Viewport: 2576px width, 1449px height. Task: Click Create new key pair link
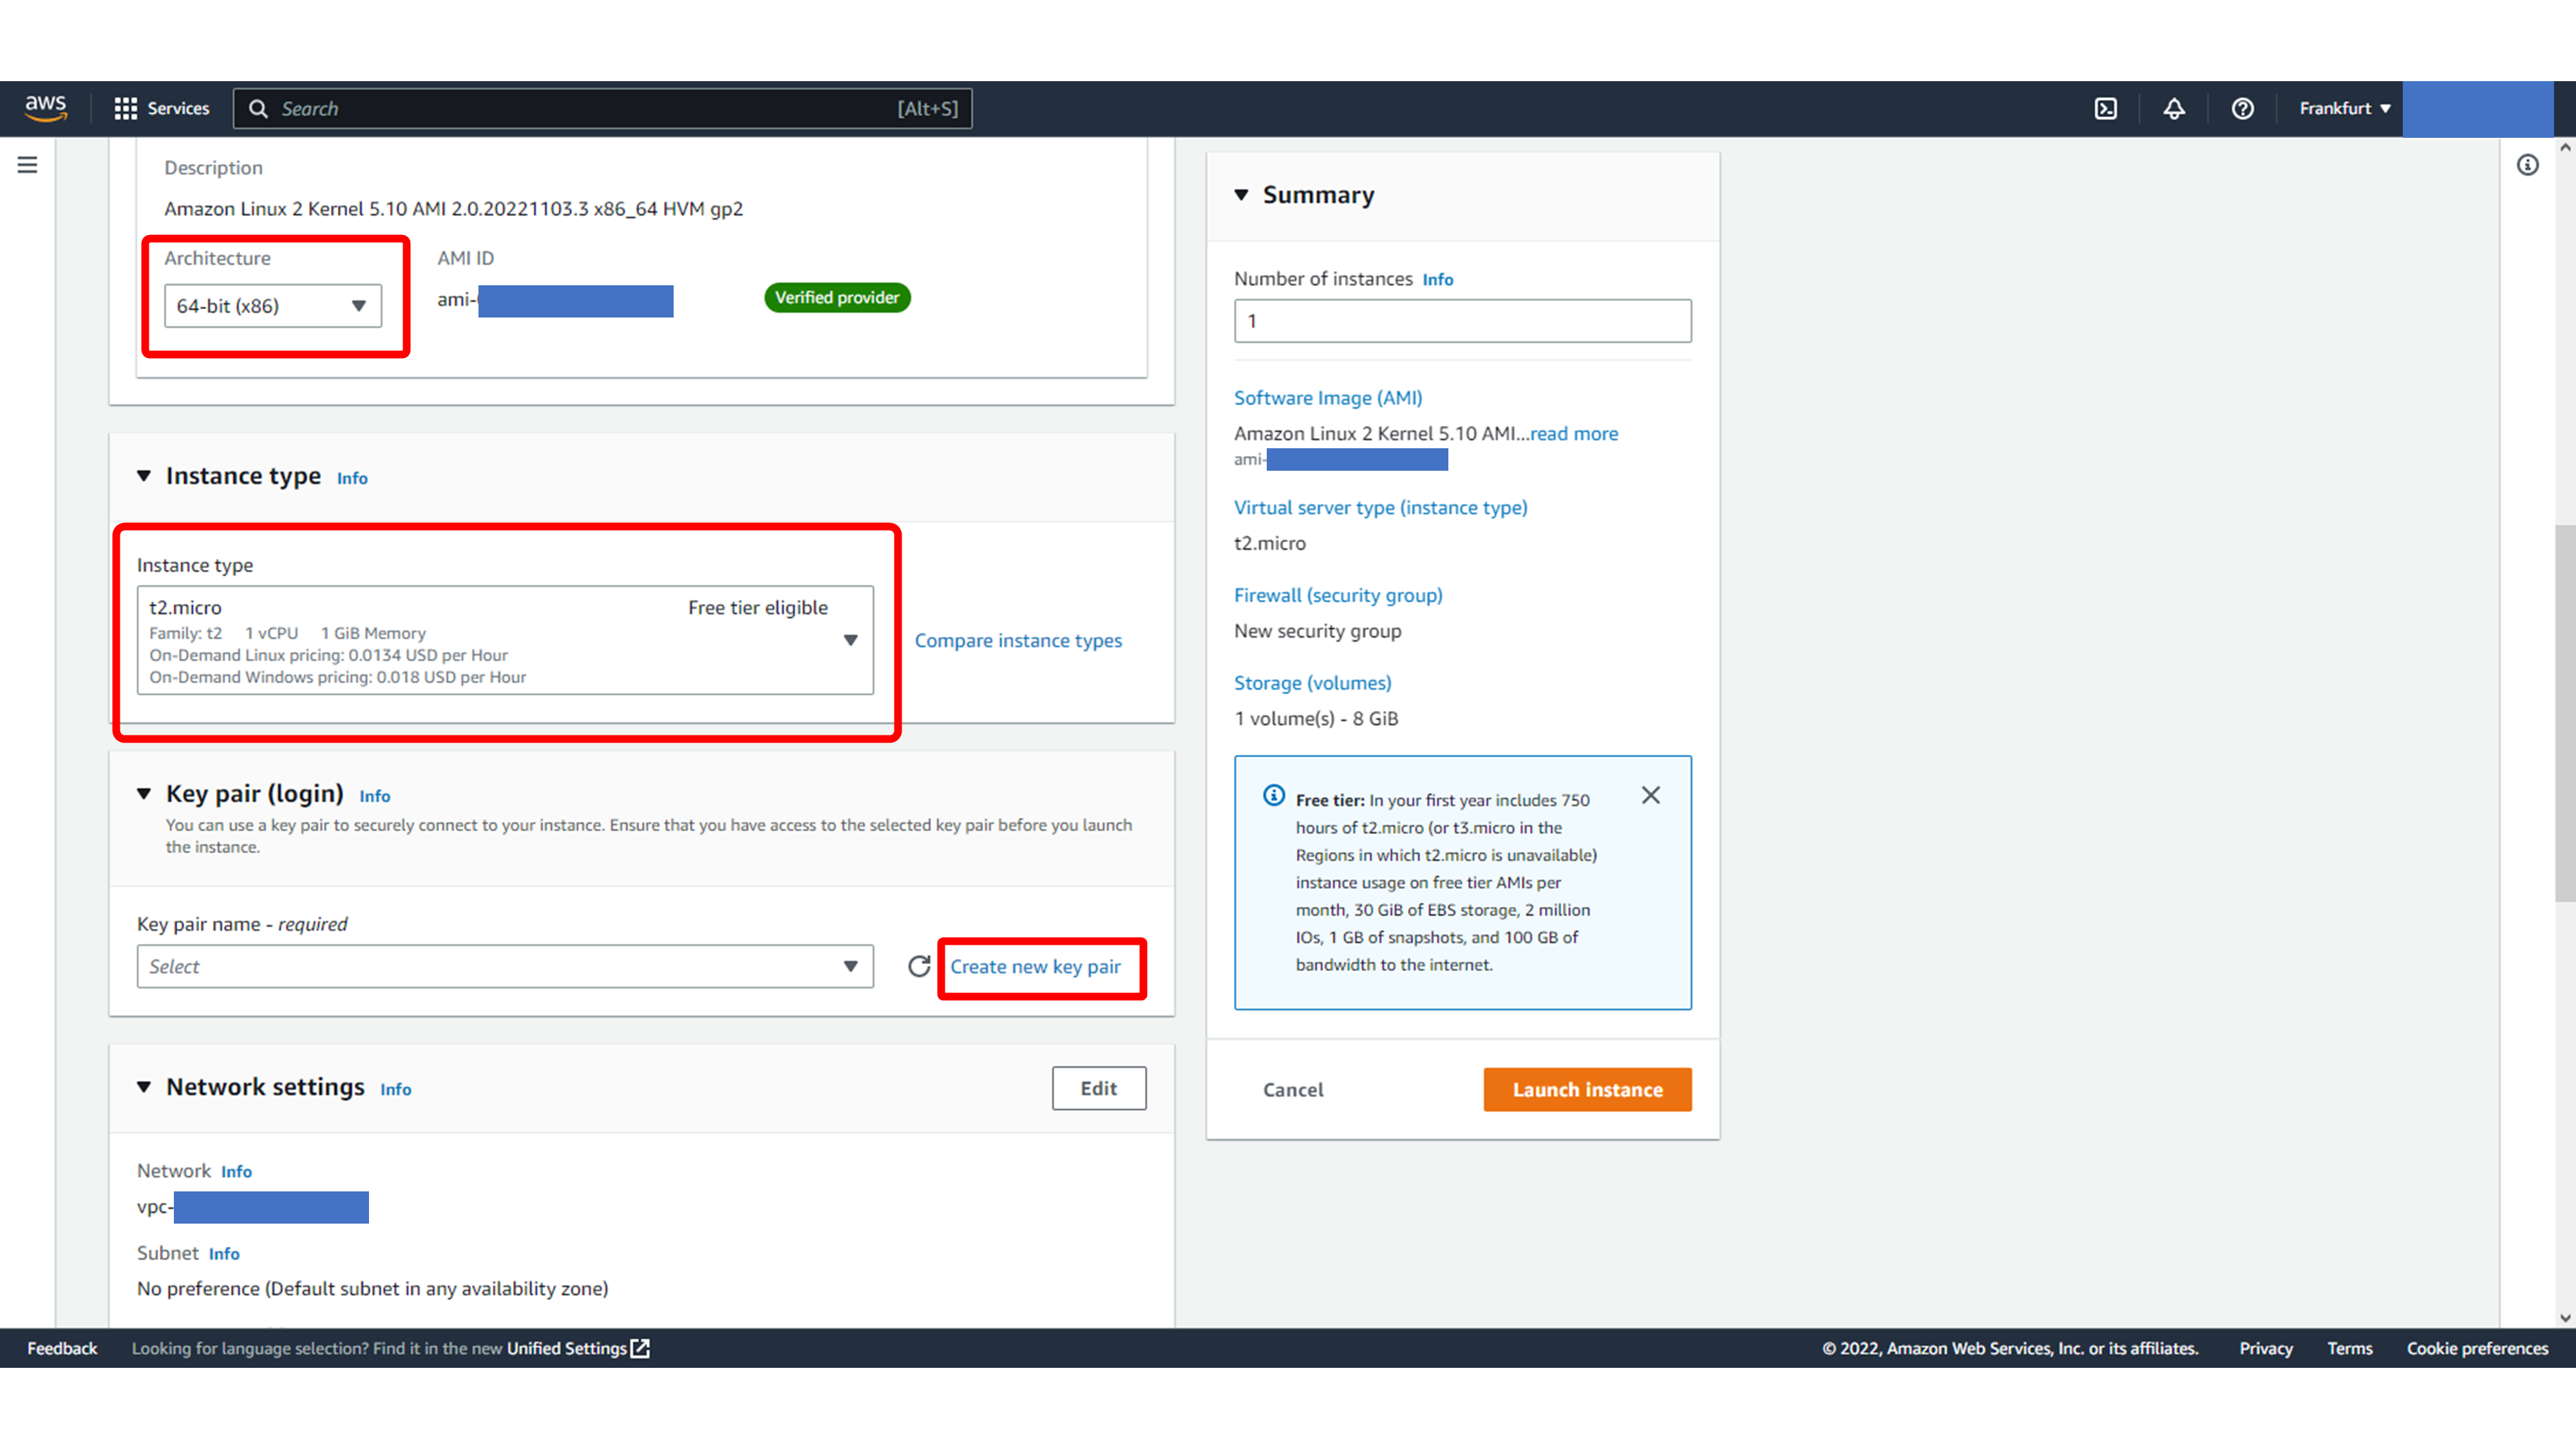pyautogui.click(x=1035, y=966)
